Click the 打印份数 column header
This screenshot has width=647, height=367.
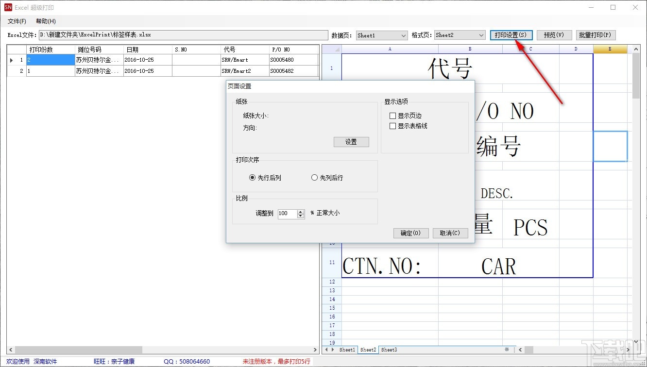[x=51, y=50]
